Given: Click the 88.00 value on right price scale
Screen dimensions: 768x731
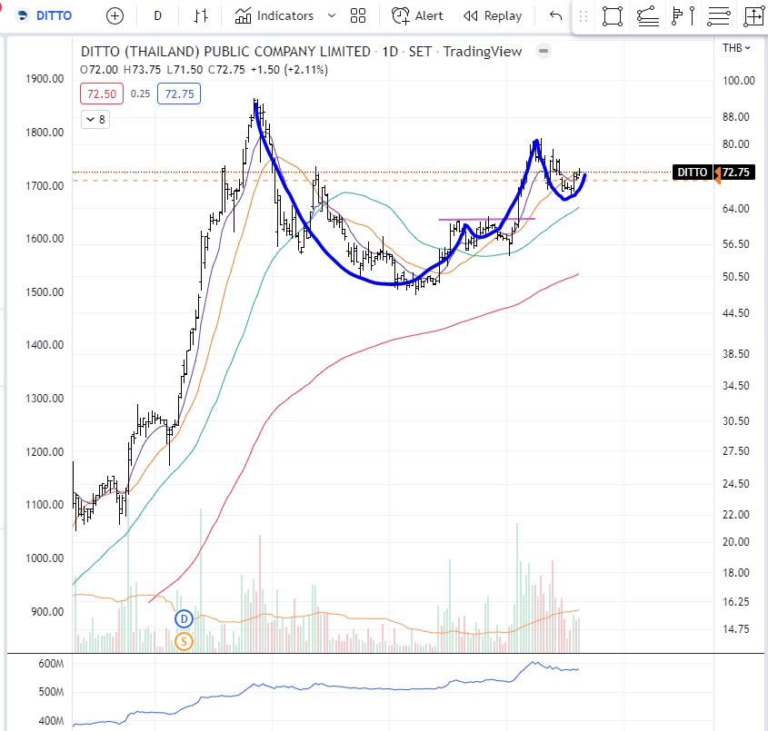Looking at the screenshot, I should coord(735,117).
